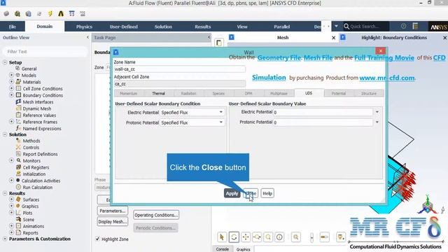Close the Wall dialog with the red X
The image size is (448, 252).
click(x=380, y=51)
